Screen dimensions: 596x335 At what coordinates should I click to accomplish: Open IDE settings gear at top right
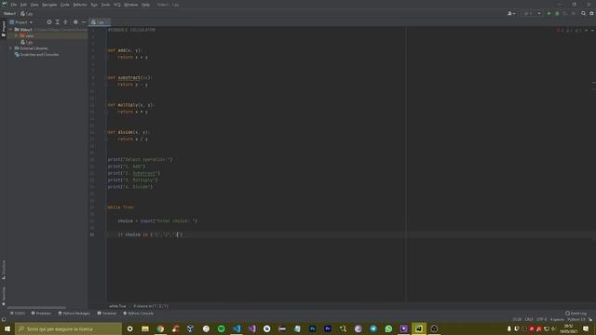592,13
